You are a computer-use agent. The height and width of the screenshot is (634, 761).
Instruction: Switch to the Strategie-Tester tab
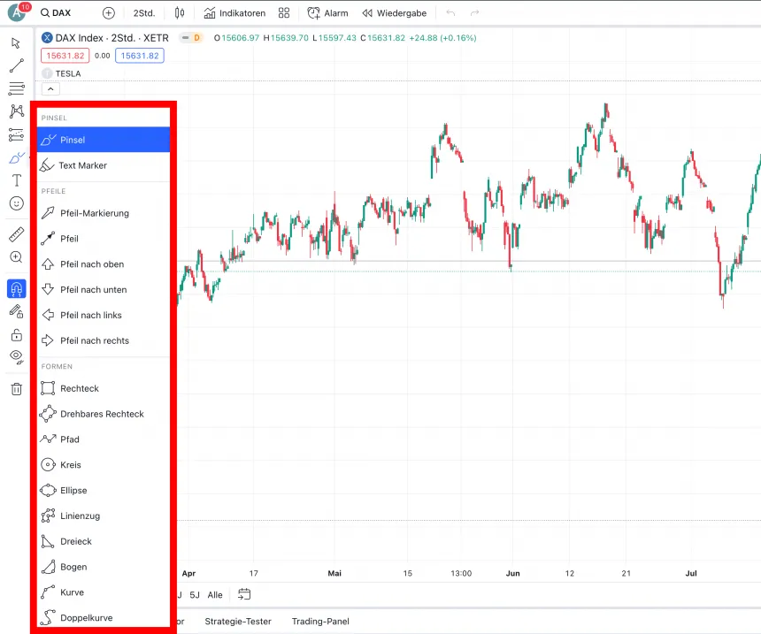coord(237,621)
